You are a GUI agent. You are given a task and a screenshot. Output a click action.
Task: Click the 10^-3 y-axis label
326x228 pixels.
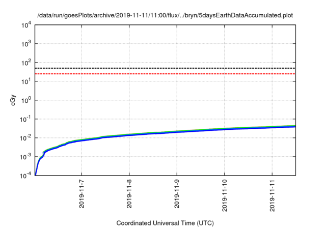click(x=25, y=157)
